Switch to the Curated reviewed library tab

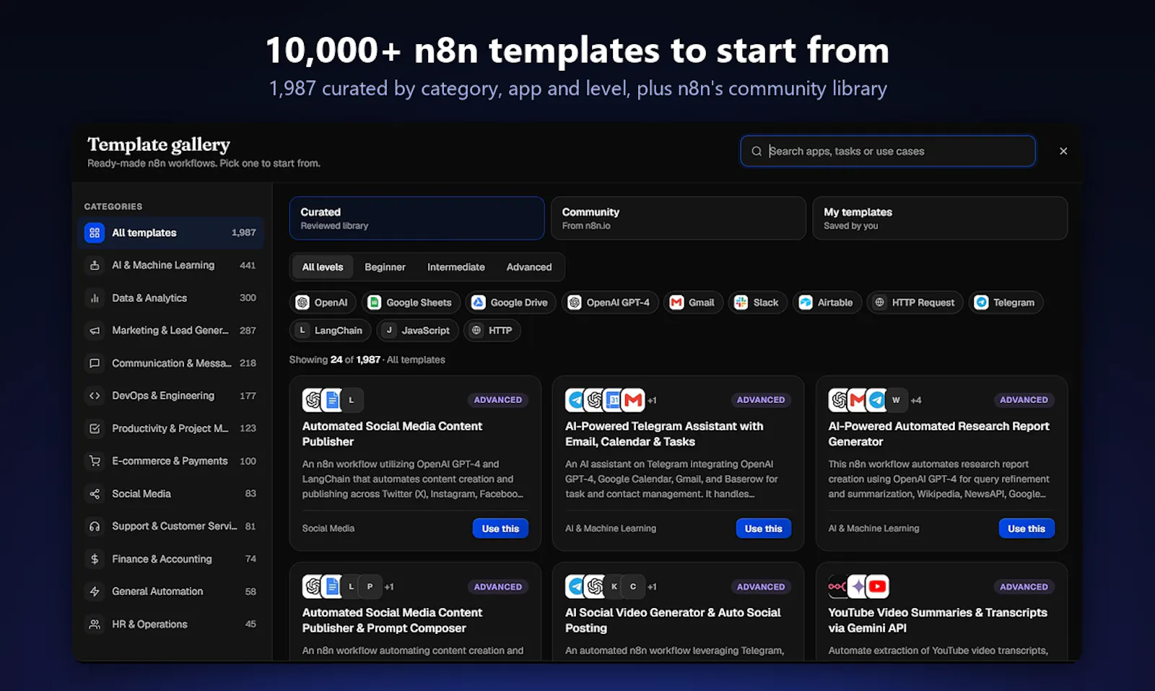pos(417,218)
